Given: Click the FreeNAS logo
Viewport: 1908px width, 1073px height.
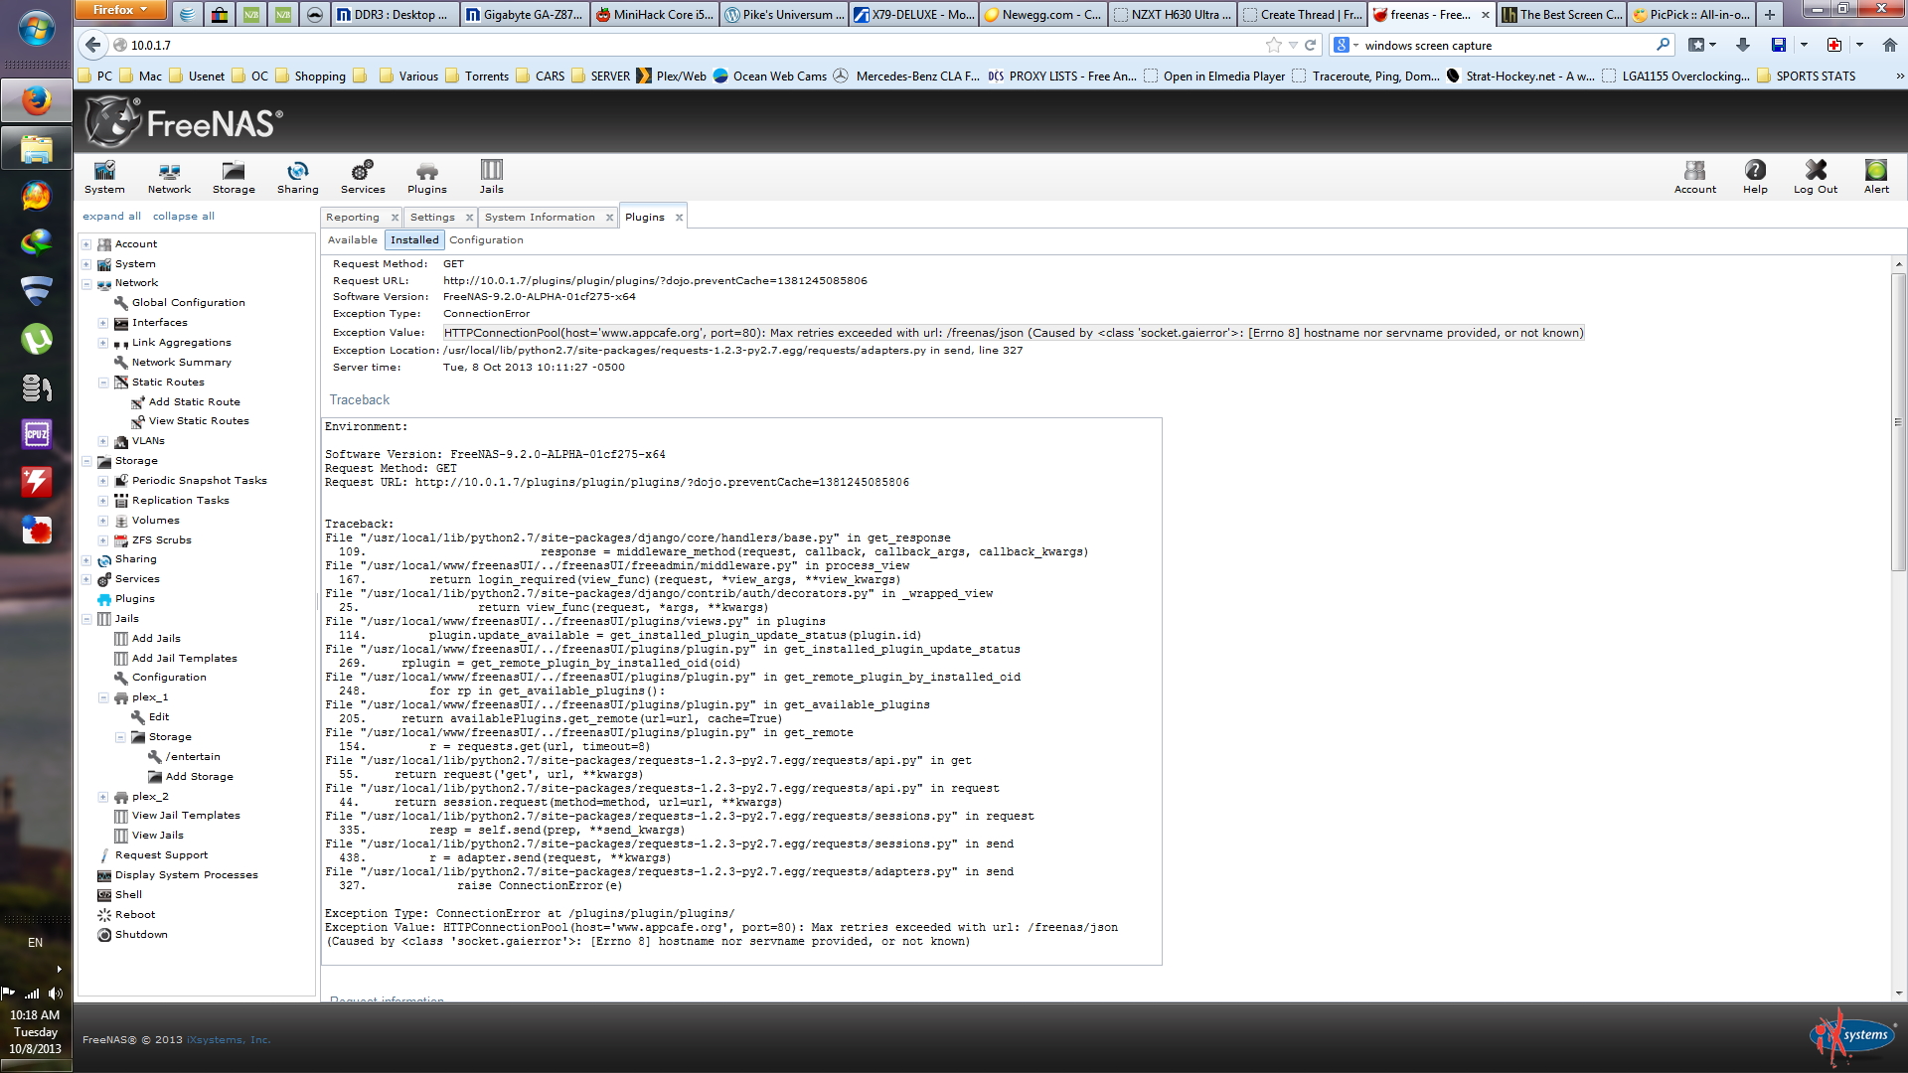Looking at the screenshot, I should pyautogui.click(x=184, y=122).
